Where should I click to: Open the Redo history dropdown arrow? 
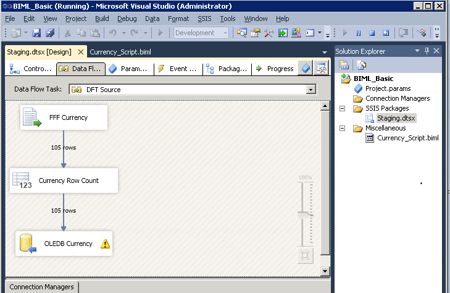146,33
